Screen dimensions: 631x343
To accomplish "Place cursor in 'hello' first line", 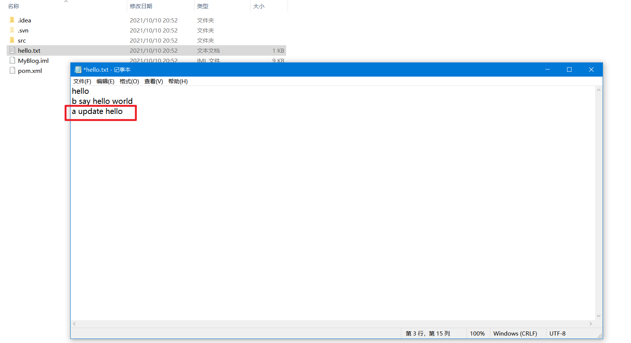I will 80,91.
